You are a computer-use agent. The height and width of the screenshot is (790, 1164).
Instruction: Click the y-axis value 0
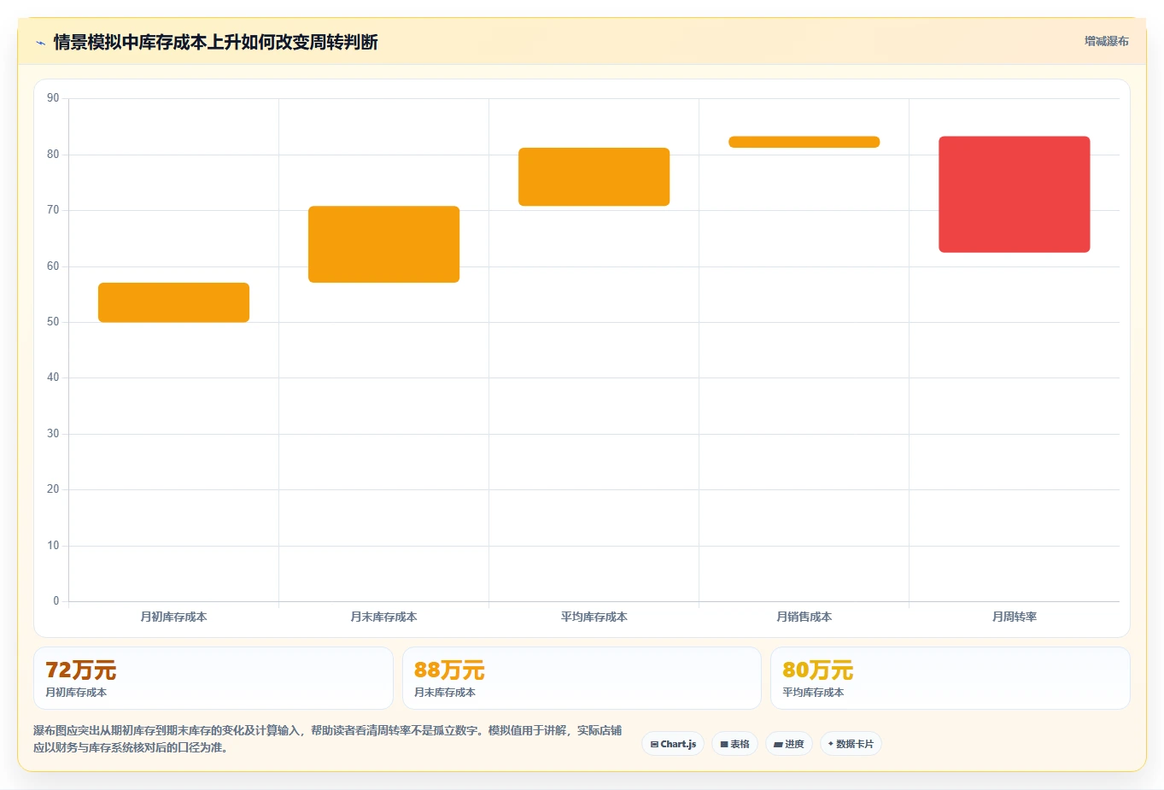coord(56,601)
